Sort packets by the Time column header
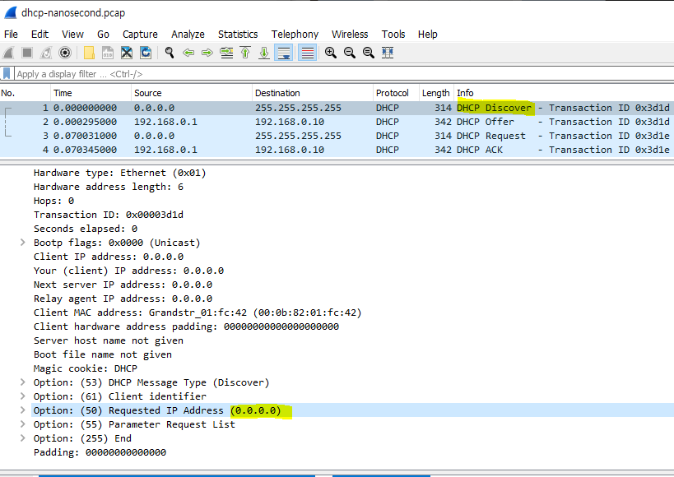 point(91,93)
